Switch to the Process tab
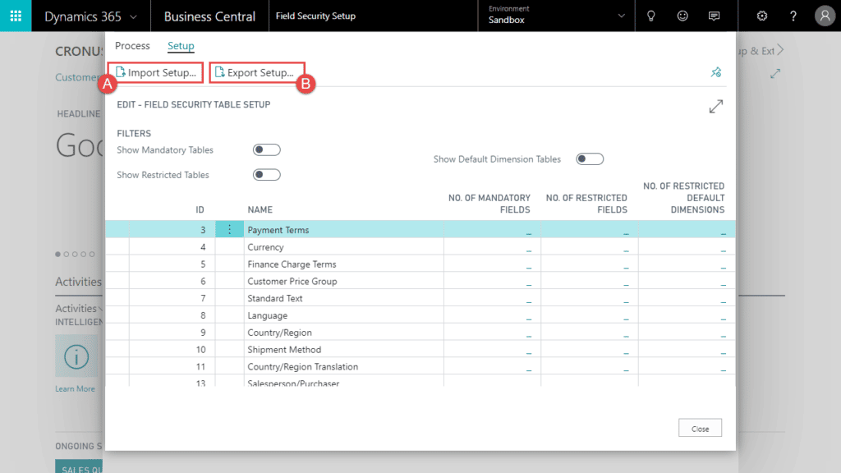The width and height of the screenshot is (841, 473). [132, 46]
